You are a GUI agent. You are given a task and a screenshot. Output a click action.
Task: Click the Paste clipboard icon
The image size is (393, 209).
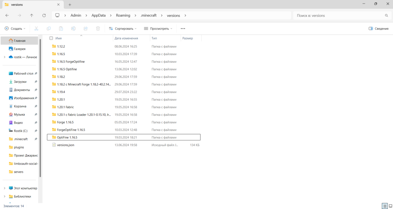[x=61, y=29]
